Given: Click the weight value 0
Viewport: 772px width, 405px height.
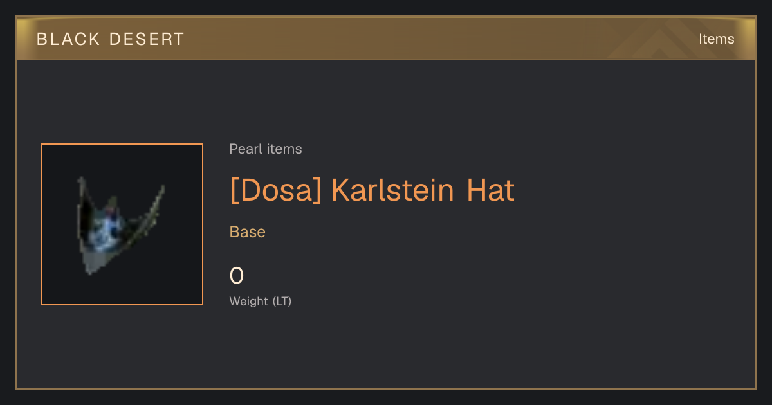Looking at the screenshot, I should point(237,276).
